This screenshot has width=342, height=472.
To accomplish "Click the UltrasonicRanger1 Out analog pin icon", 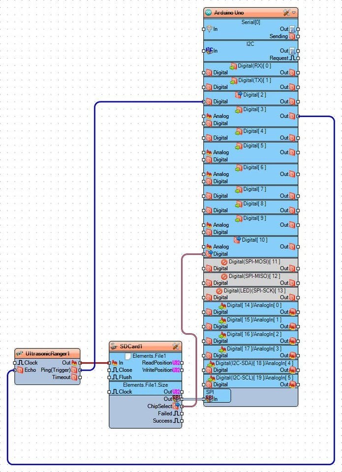I will [74, 363].
